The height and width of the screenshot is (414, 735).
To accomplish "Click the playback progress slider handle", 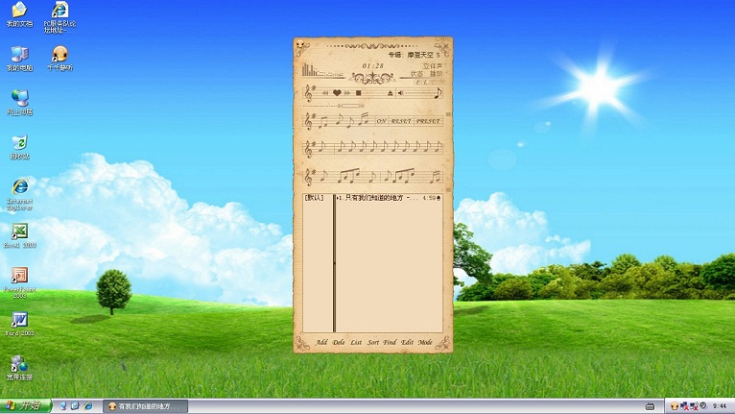I will 350,106.
